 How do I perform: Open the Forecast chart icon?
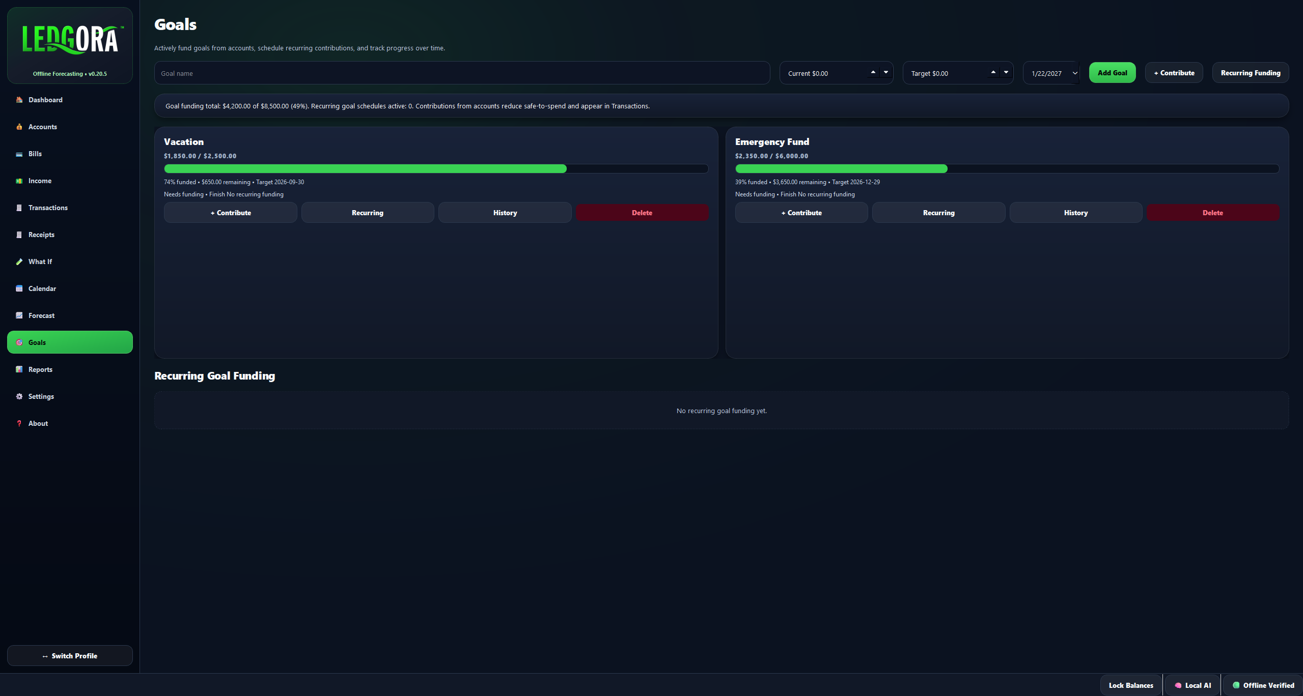[19, 315]
